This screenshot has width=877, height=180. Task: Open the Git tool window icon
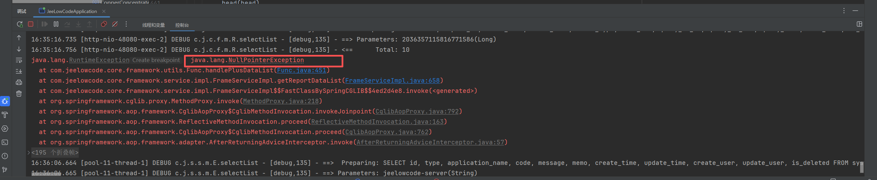(x=5, y=170)
